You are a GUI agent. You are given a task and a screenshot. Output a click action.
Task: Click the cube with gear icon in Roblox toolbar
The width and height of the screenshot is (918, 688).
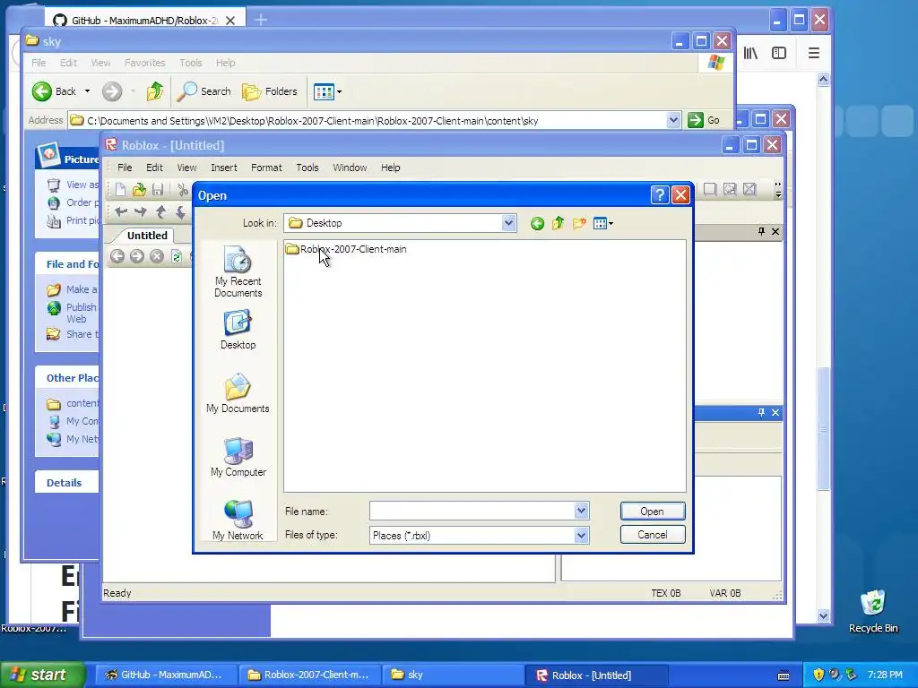pyautogui.click(x=730, y=189)
